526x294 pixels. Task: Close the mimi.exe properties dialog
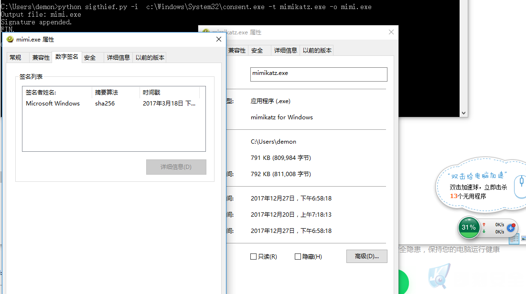219,39
